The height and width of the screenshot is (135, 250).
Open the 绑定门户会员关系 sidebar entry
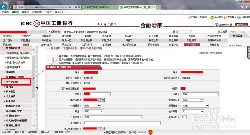(16, 62)
